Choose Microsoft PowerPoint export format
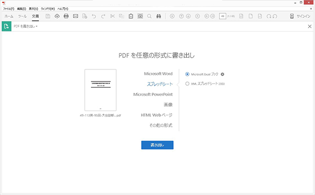315x195 pixels. pyautogui.click(x=153, y=94)
